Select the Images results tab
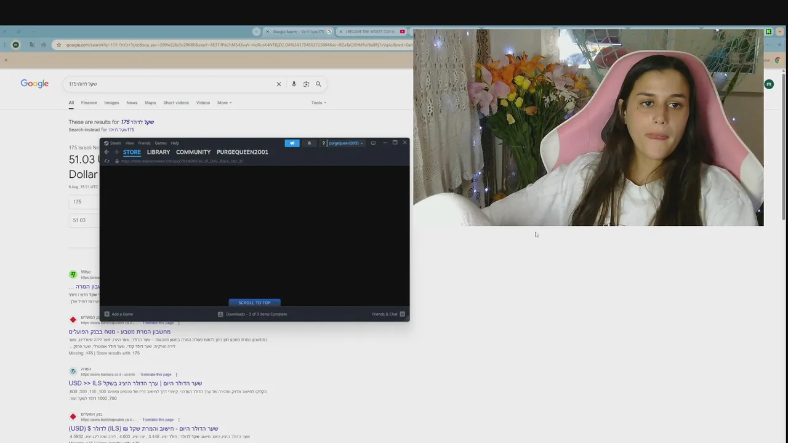This screenshot has width=788, height=443. click(x=111, y=103)
